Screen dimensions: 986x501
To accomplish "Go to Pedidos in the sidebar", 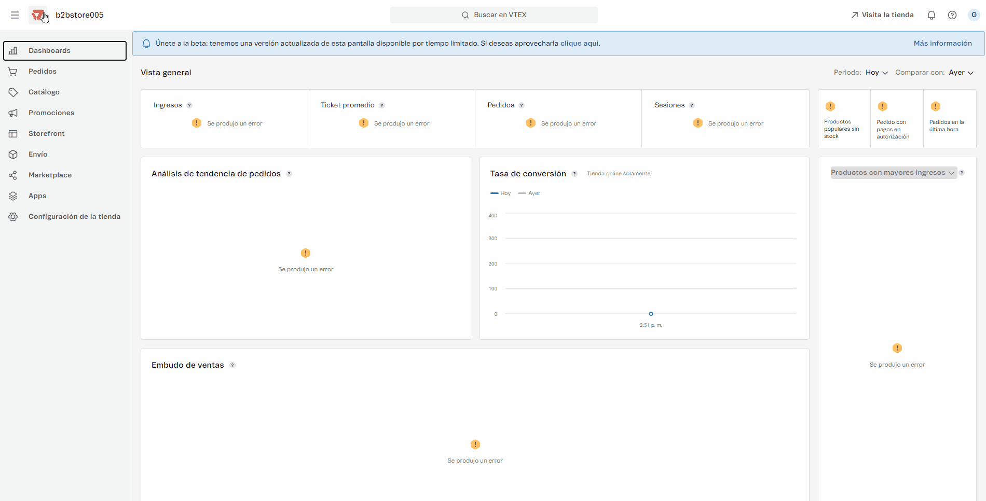I will (x=43, y=72).
